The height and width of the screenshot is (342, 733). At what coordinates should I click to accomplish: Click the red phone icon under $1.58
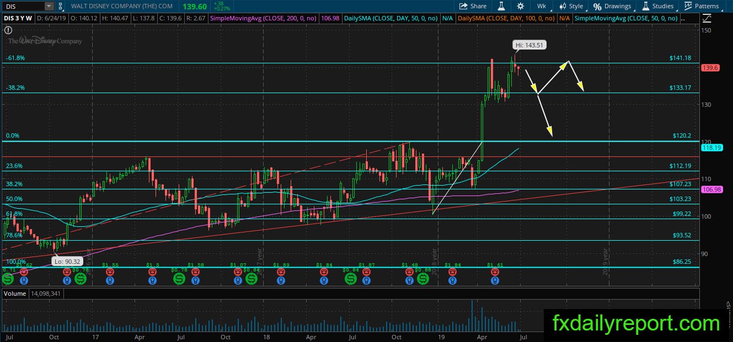(196, 272)
